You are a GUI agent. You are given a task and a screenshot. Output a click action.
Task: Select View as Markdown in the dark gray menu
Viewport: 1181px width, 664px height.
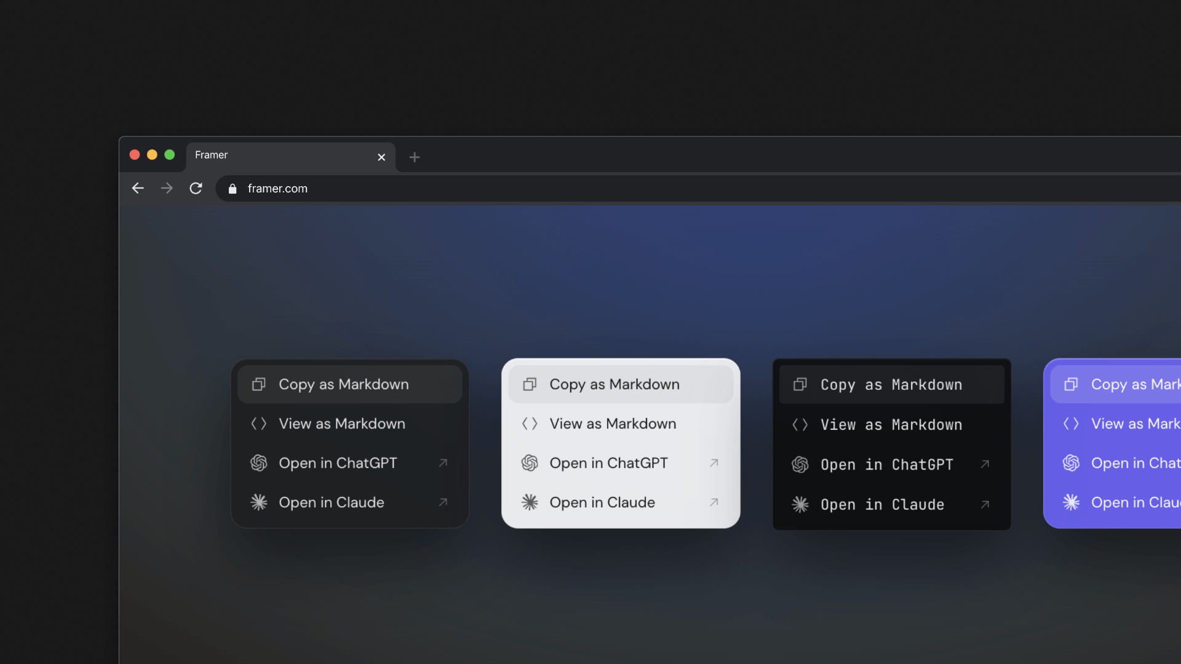[x=349, y=424]
